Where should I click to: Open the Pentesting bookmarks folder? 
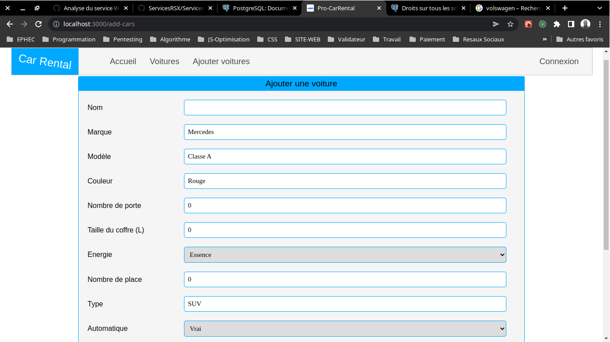pos(123,39)
